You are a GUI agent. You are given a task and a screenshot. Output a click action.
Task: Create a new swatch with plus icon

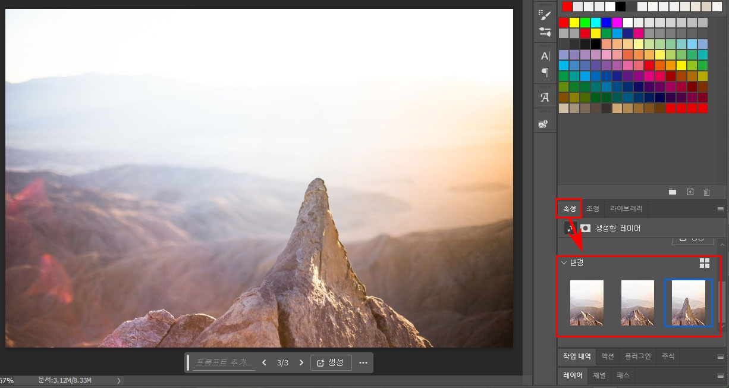pos(690,192)
